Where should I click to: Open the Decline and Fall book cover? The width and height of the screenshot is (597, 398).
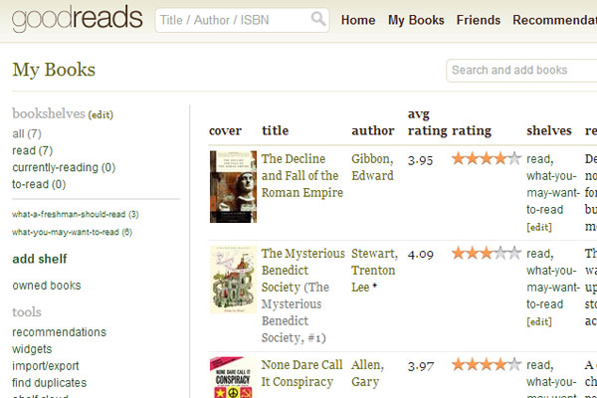233,187
